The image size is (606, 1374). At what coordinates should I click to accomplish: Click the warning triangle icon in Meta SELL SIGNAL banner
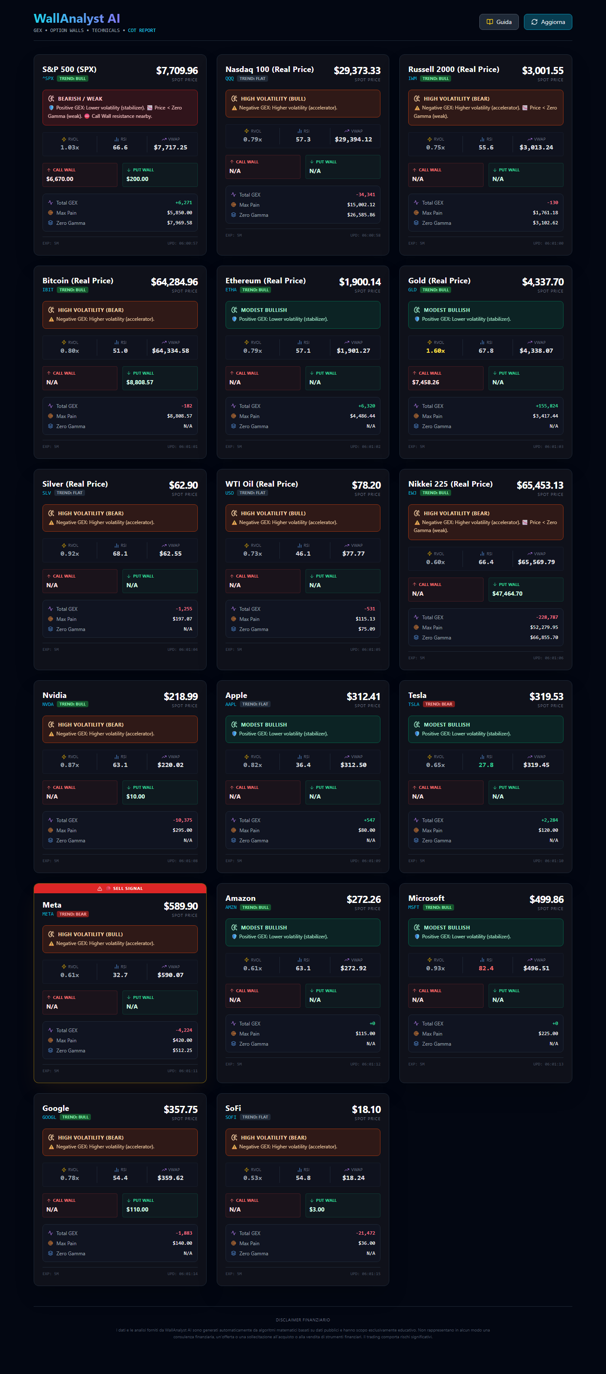pos(100,889)
